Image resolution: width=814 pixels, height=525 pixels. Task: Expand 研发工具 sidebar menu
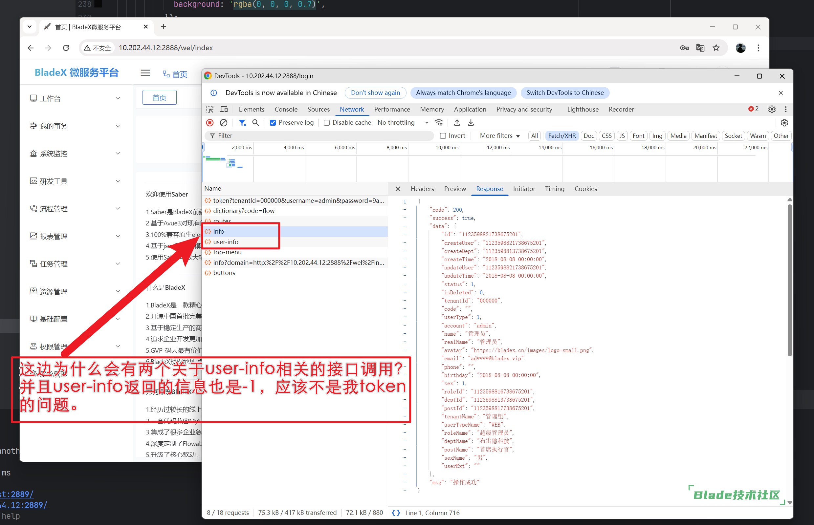pyautogui.click(x=75, y=181)
